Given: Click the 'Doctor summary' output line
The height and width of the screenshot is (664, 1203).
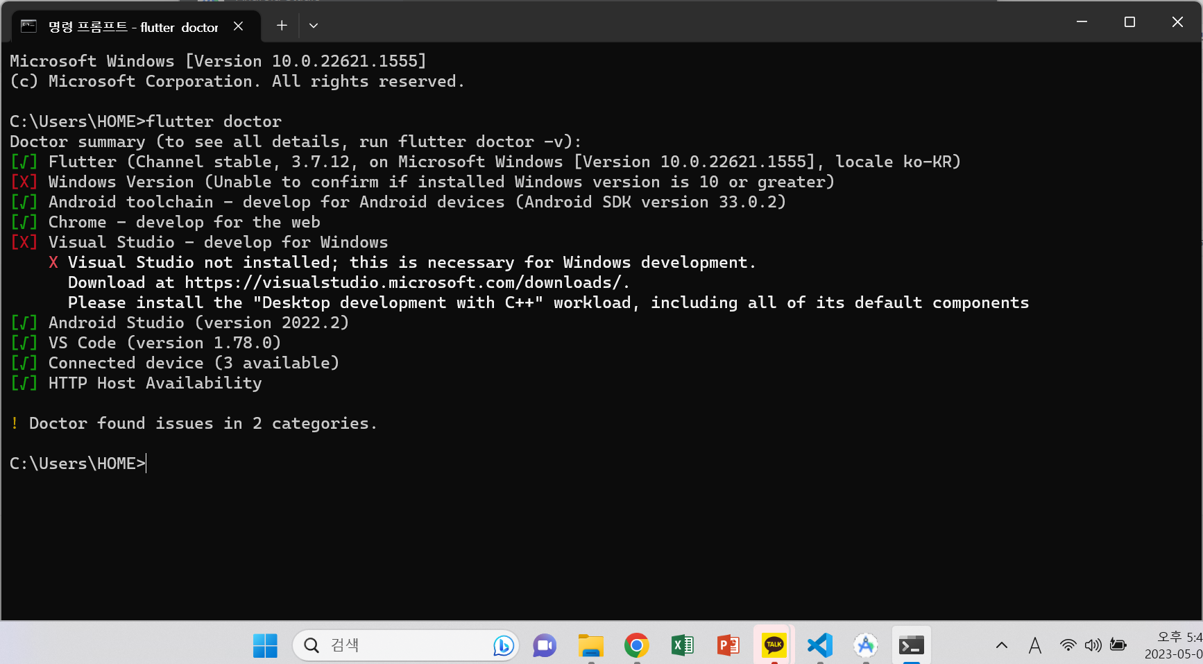Looking at the screenshot, I should click(296, 142).
